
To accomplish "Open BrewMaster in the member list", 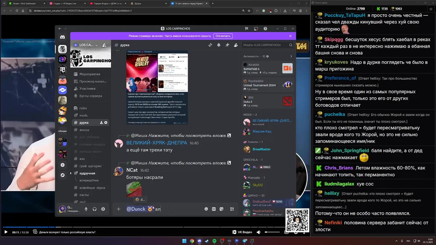I will click(x=268, y=149).
